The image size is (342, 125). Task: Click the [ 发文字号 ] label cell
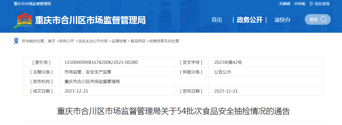pyautogui.click(x=191, y=62)
